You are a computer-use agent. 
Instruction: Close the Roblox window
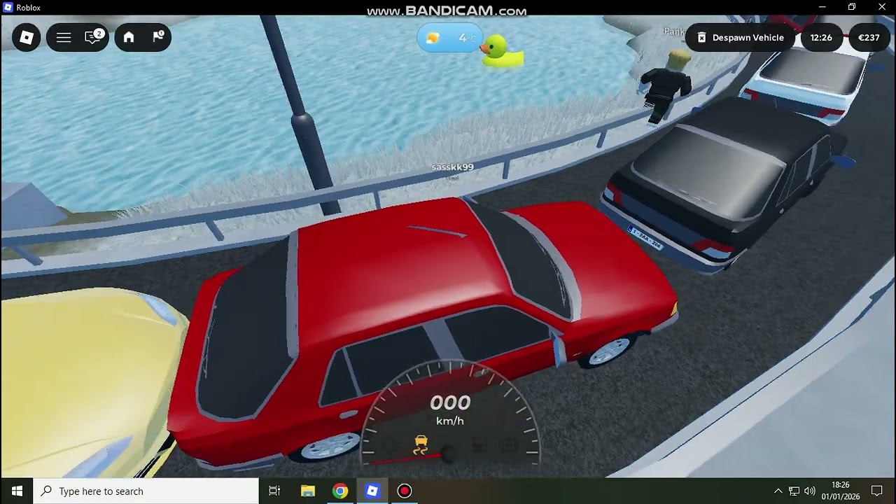tap(882, 7)
